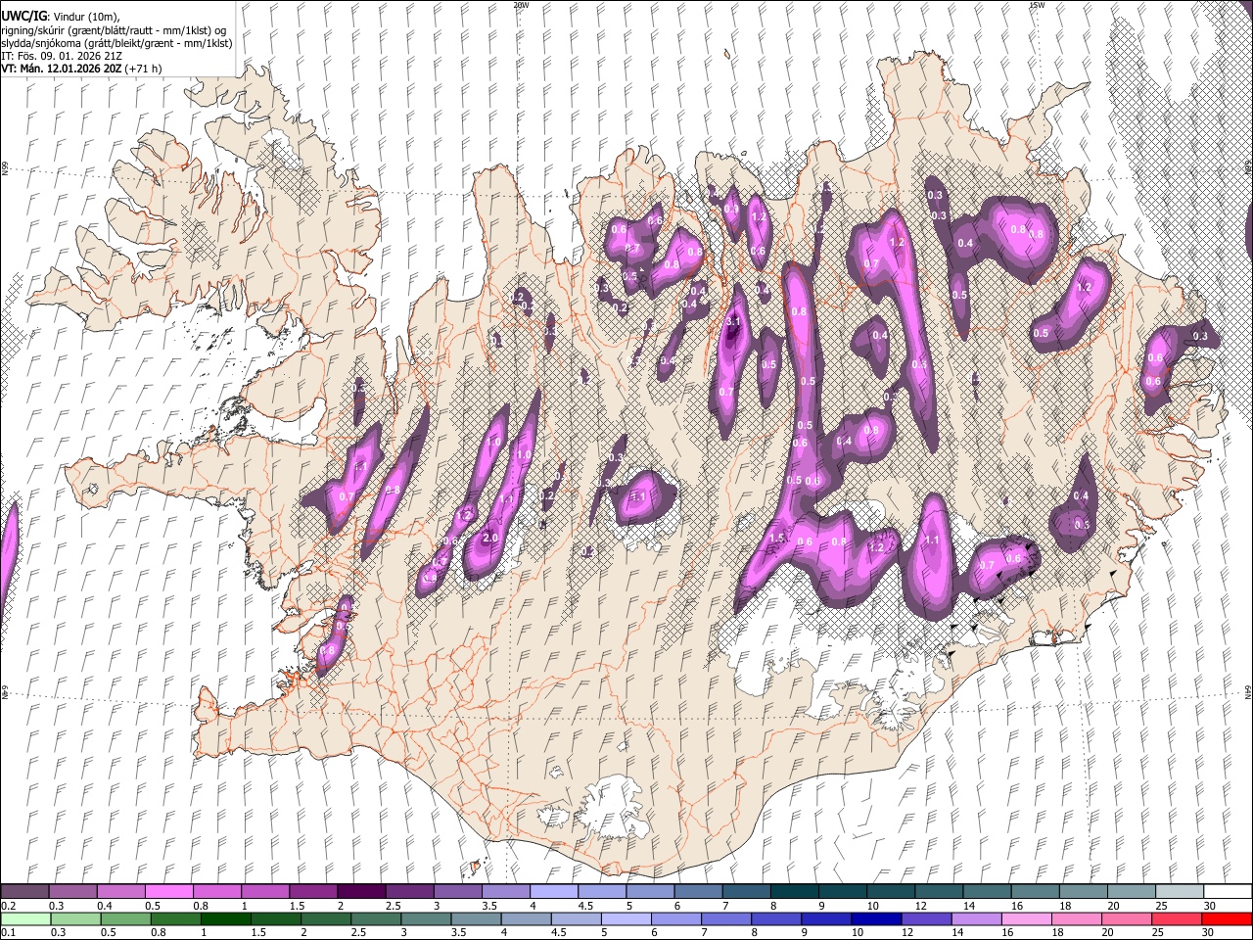Click the '20W' longitude label

click(520, 5)
